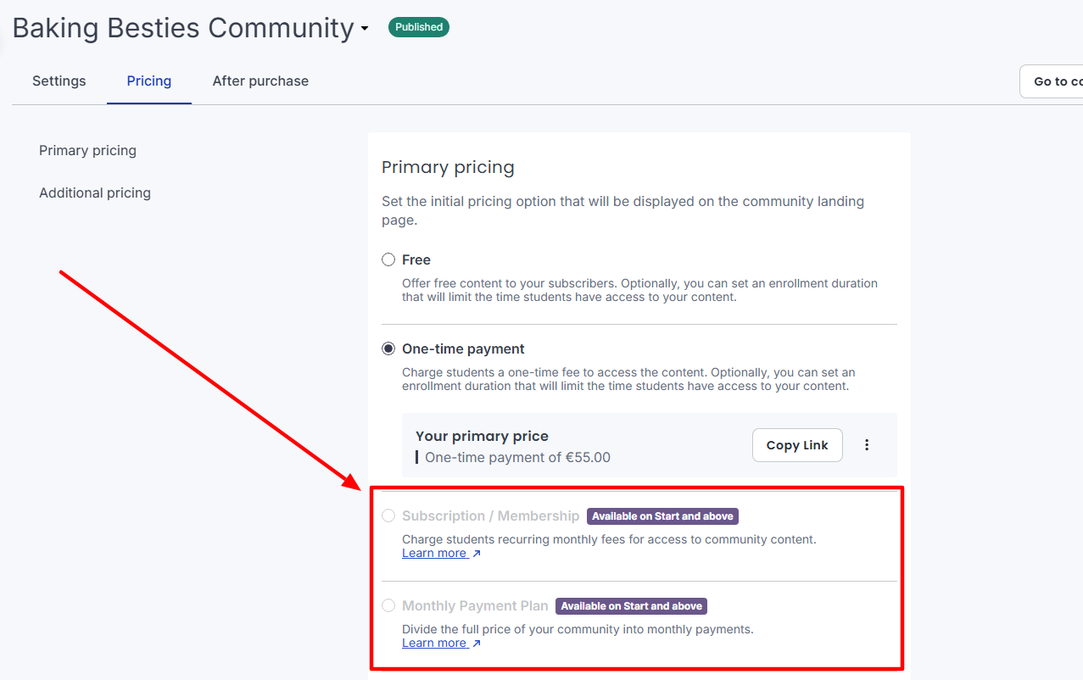The image size is (1083, 680).
Task: Open the three-dot menu beside Copy Link
Action: click(866, 445)
